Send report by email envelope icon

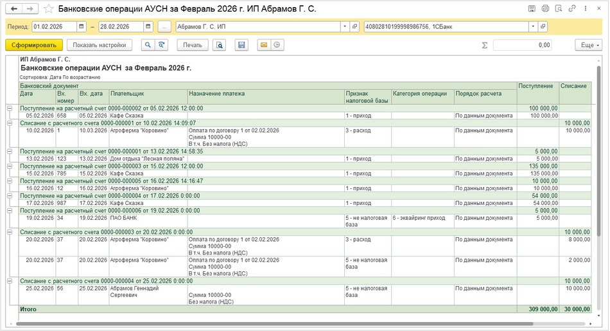(x=263, y=45)
